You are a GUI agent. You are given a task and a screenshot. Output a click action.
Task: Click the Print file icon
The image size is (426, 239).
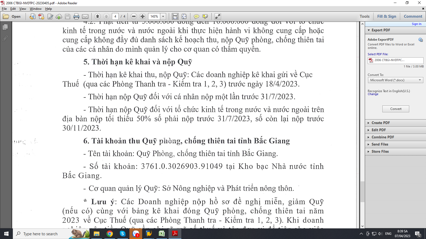(76, 16)
